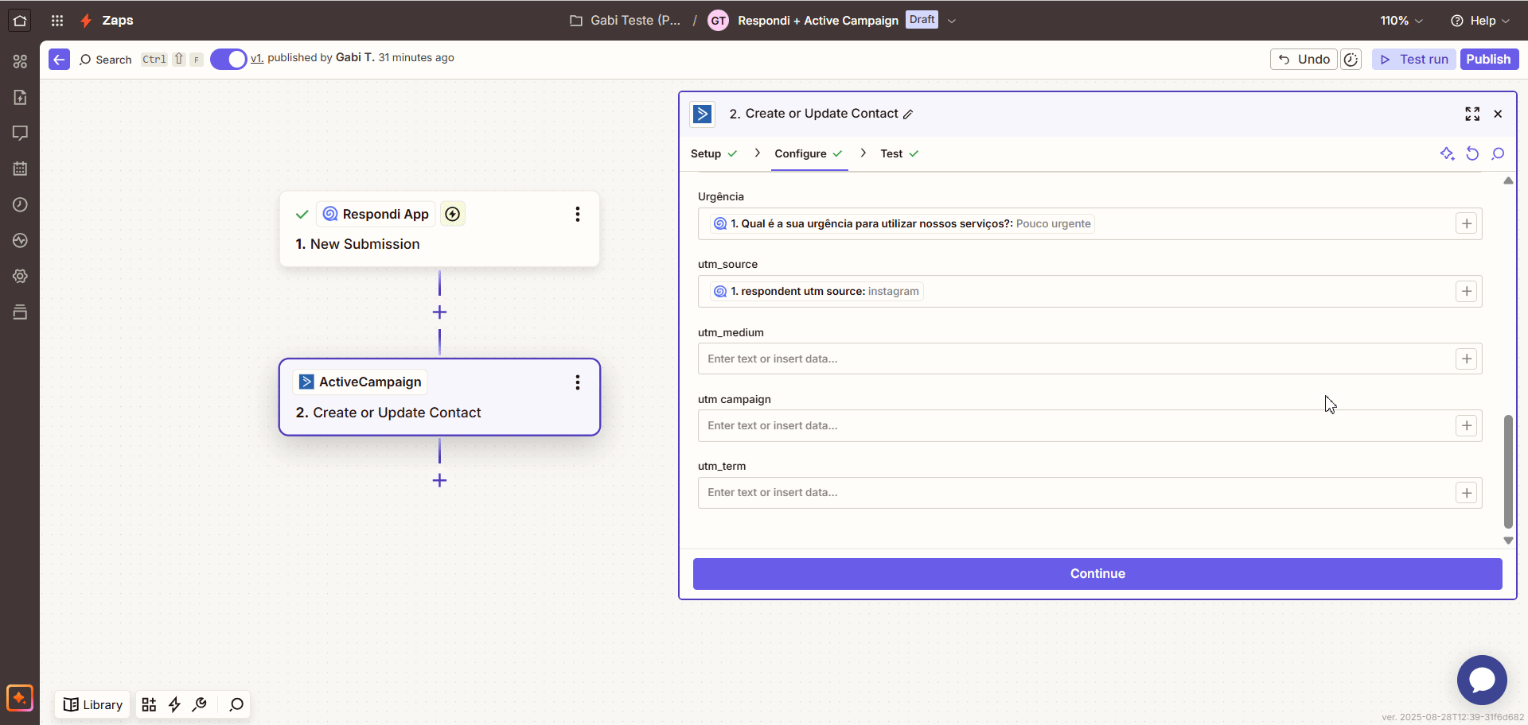Insert data into Urgência field with plus

[x=1466, y=224]
